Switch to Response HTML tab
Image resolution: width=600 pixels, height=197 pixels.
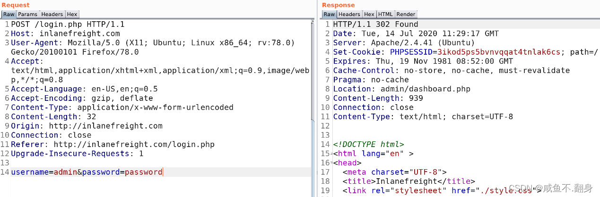385,15
